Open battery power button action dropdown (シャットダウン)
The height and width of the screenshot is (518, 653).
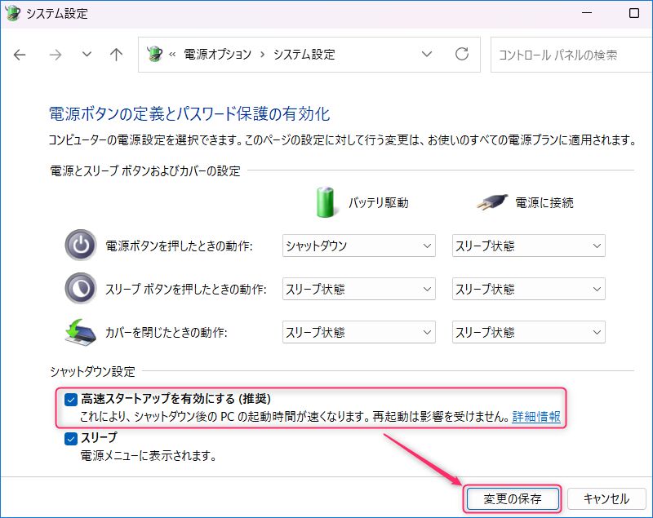(x=358, y=246)
